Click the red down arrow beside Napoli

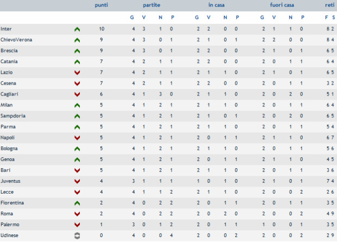(77, 138)
